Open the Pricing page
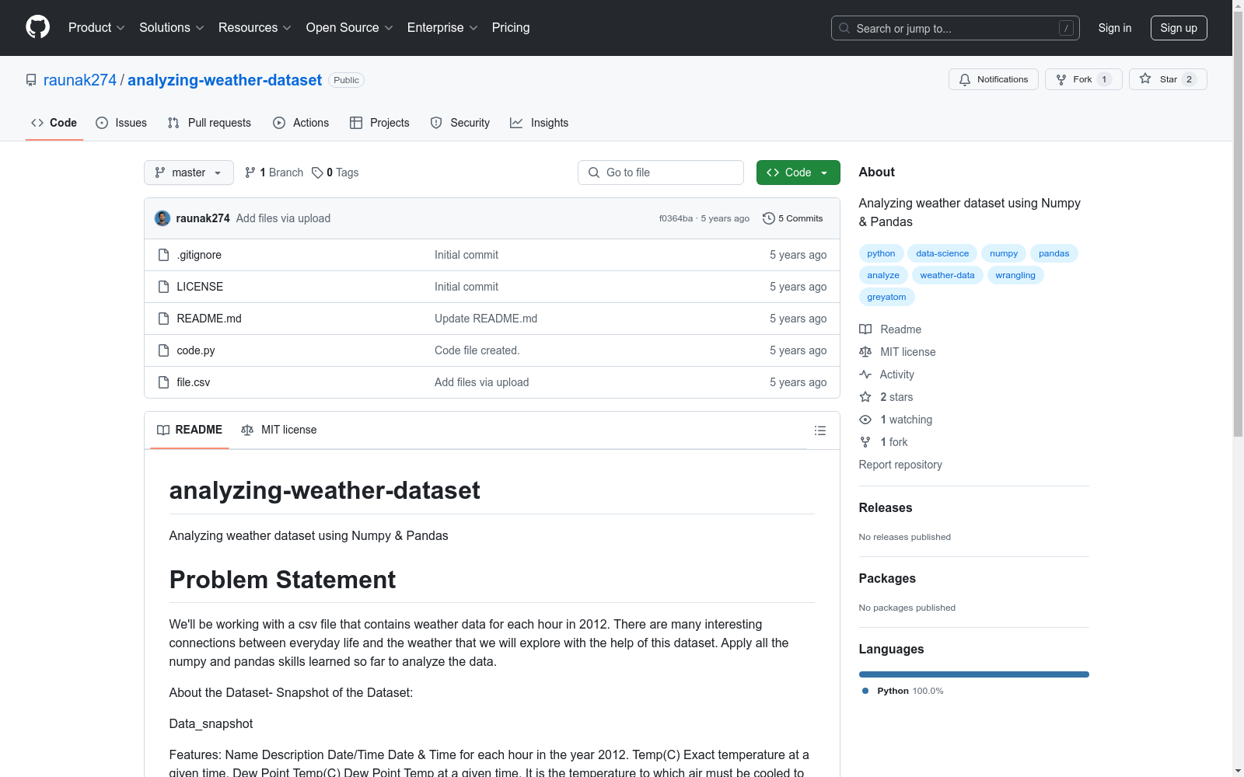The height and width of the screenshot is (777, 1244). coord(511,27)
